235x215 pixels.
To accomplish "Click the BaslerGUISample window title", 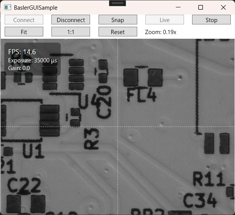I will (x=36, y=8).
